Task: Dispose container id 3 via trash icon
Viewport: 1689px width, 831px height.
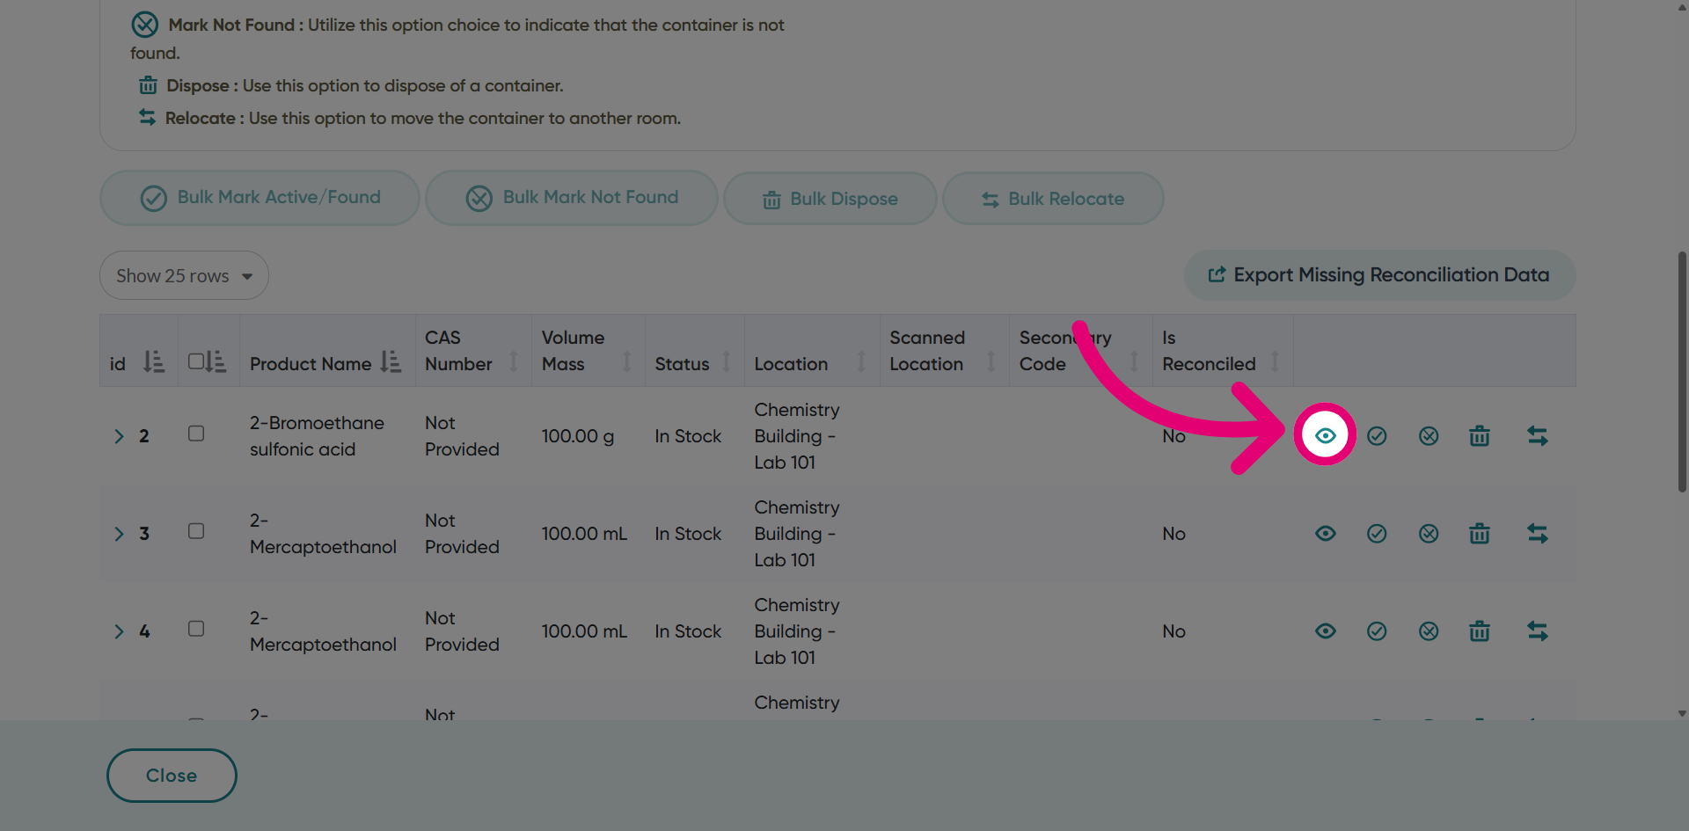Action: tap(1480, 533)
